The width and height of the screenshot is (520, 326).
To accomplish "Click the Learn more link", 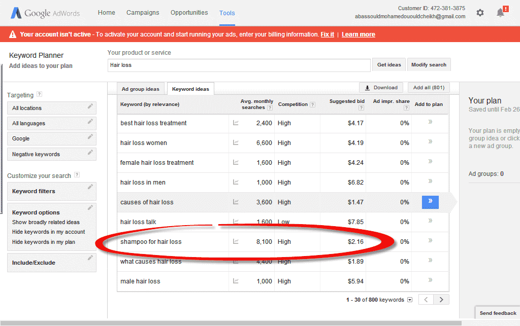I will point(359,34).
